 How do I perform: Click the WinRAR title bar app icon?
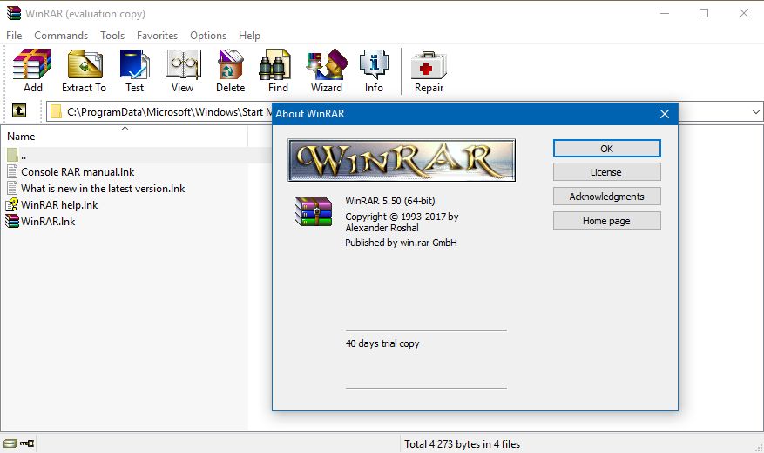pyautogui.click(x=14, y=13)
